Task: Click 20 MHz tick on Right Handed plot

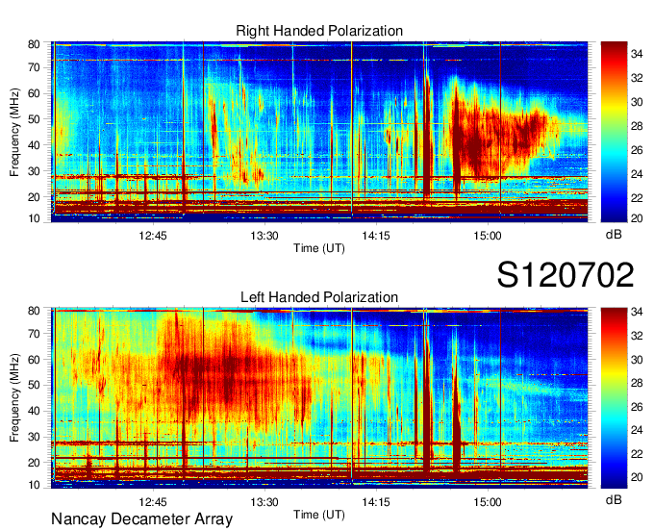Action: pos(34,197)
